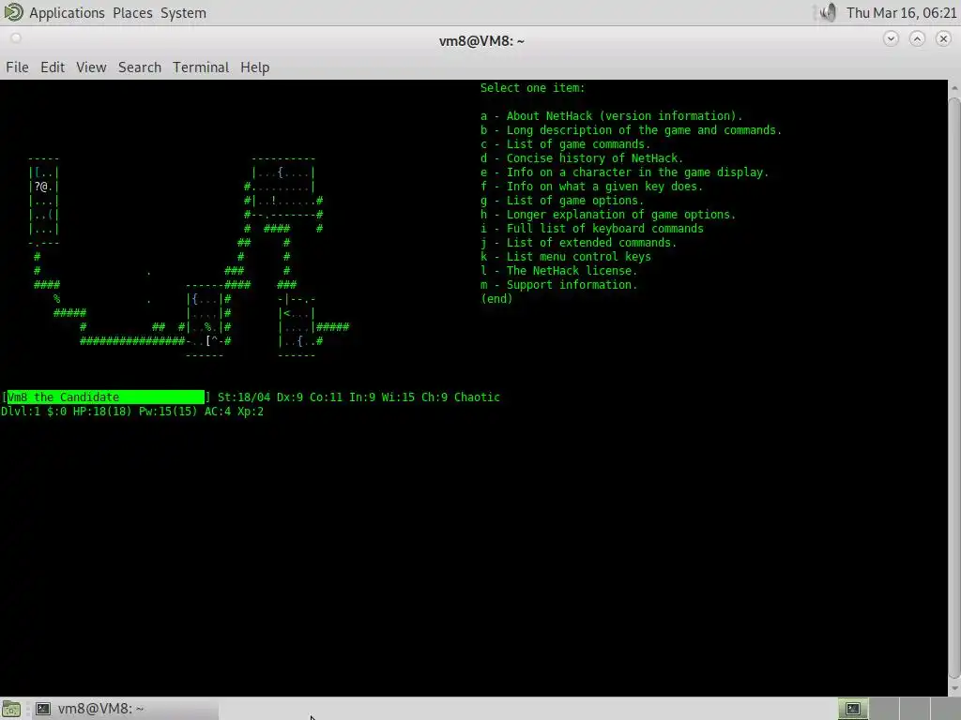Select first workspace in the workspace switcher
The image size is (961, 720).
click(853, 709)
